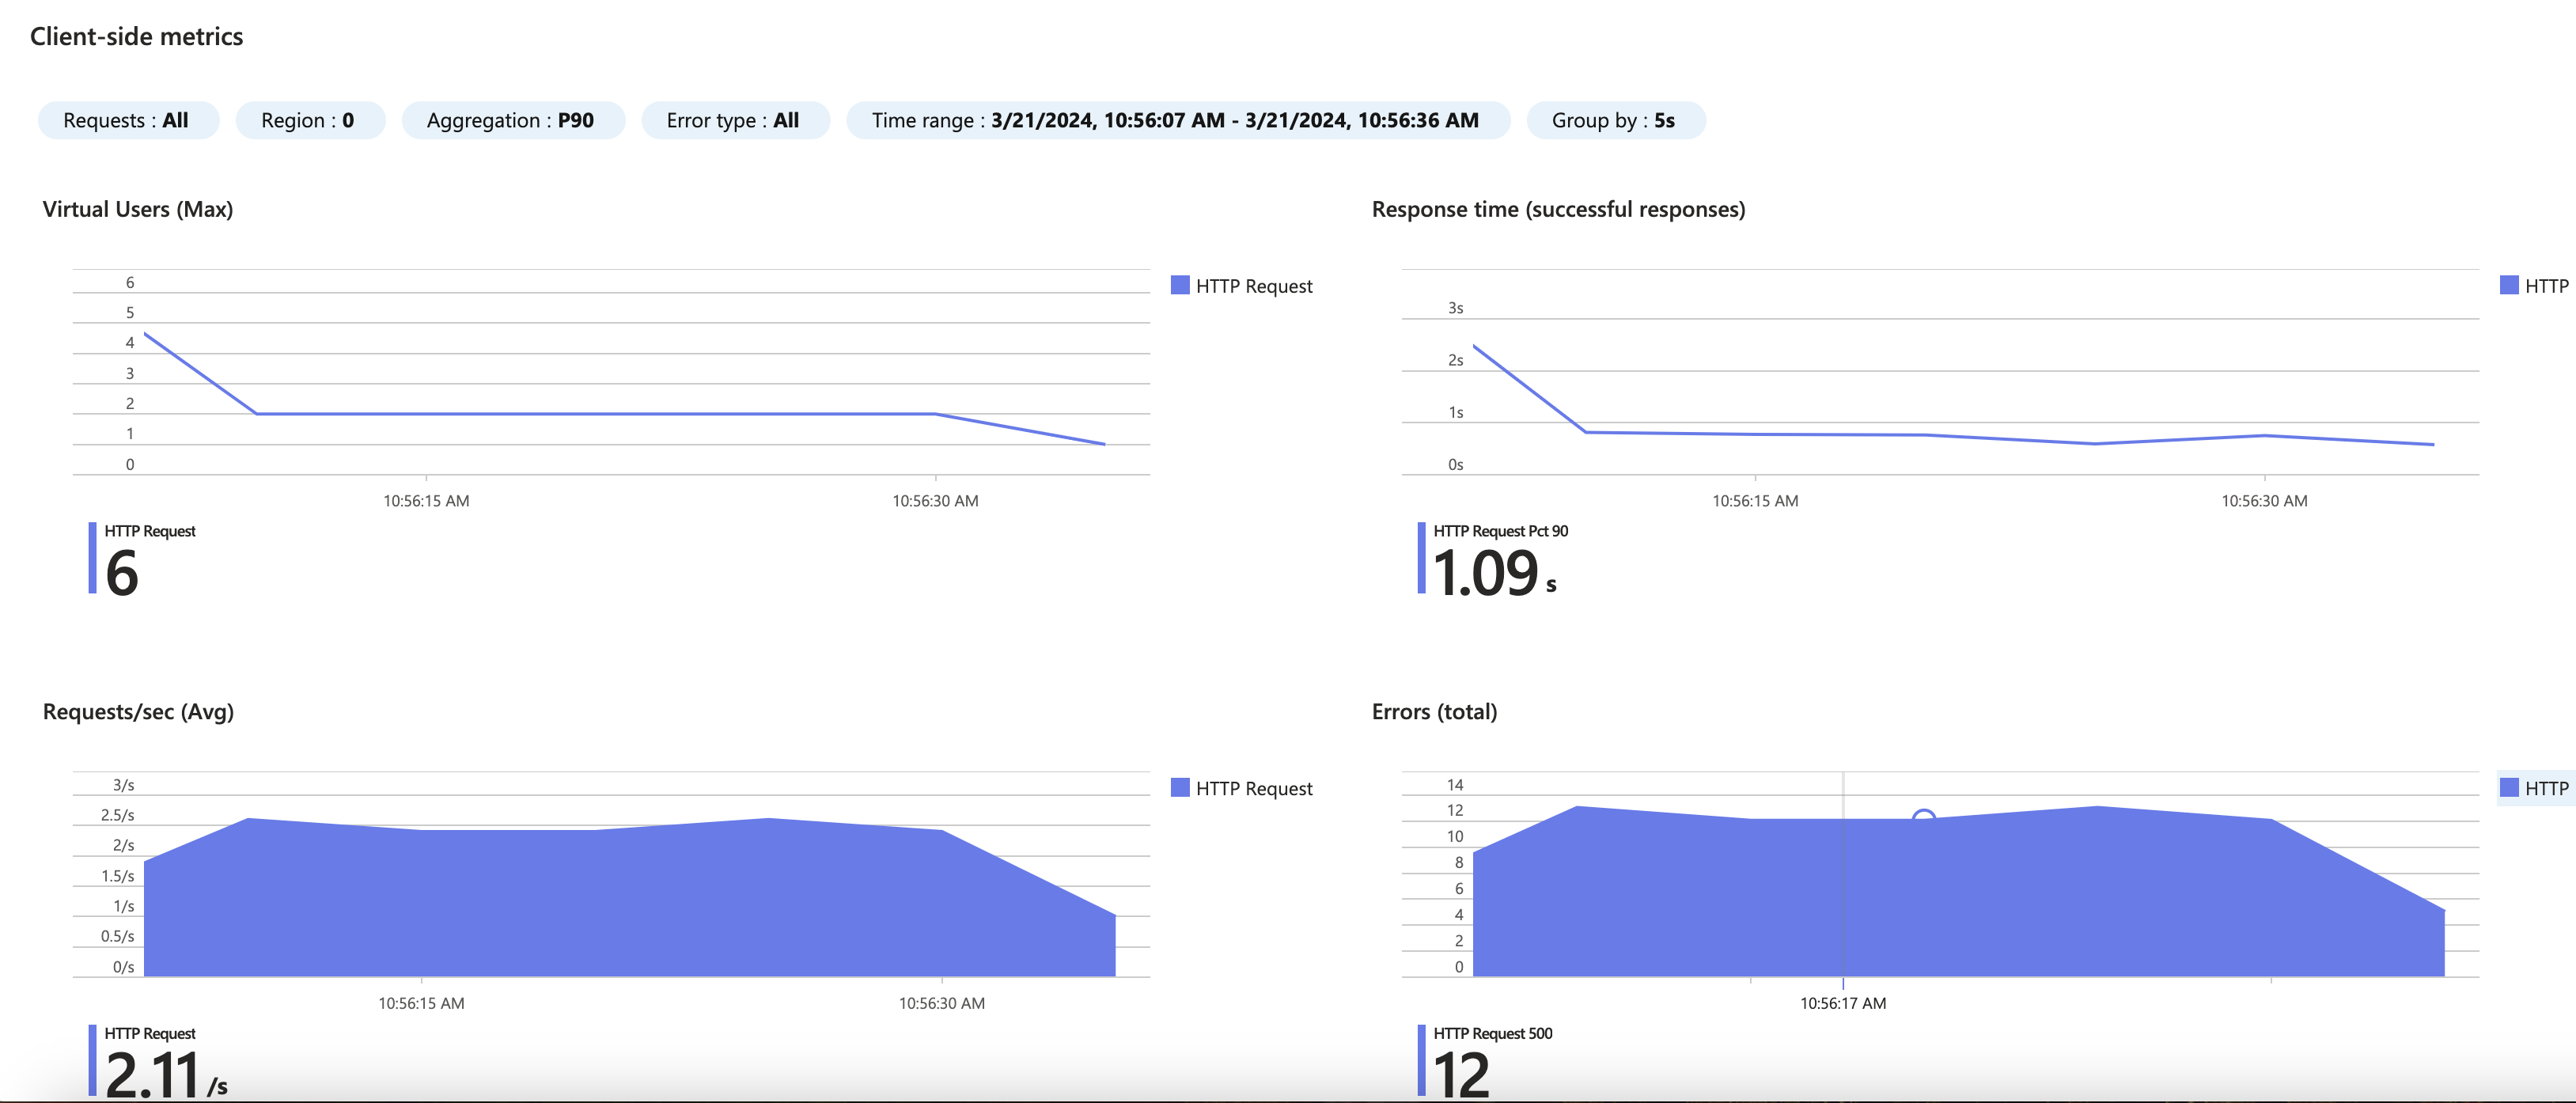Image resolution: width=2576 pixels, height=1103 pixels.
Task: Click the Requests/sec (Avg) chart heading
Action: click(x=138, y=711)
